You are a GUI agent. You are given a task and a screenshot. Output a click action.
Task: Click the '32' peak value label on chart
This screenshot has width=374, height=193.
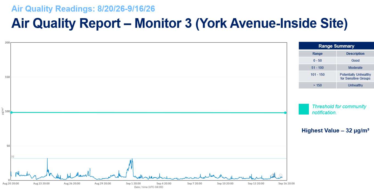13,157
